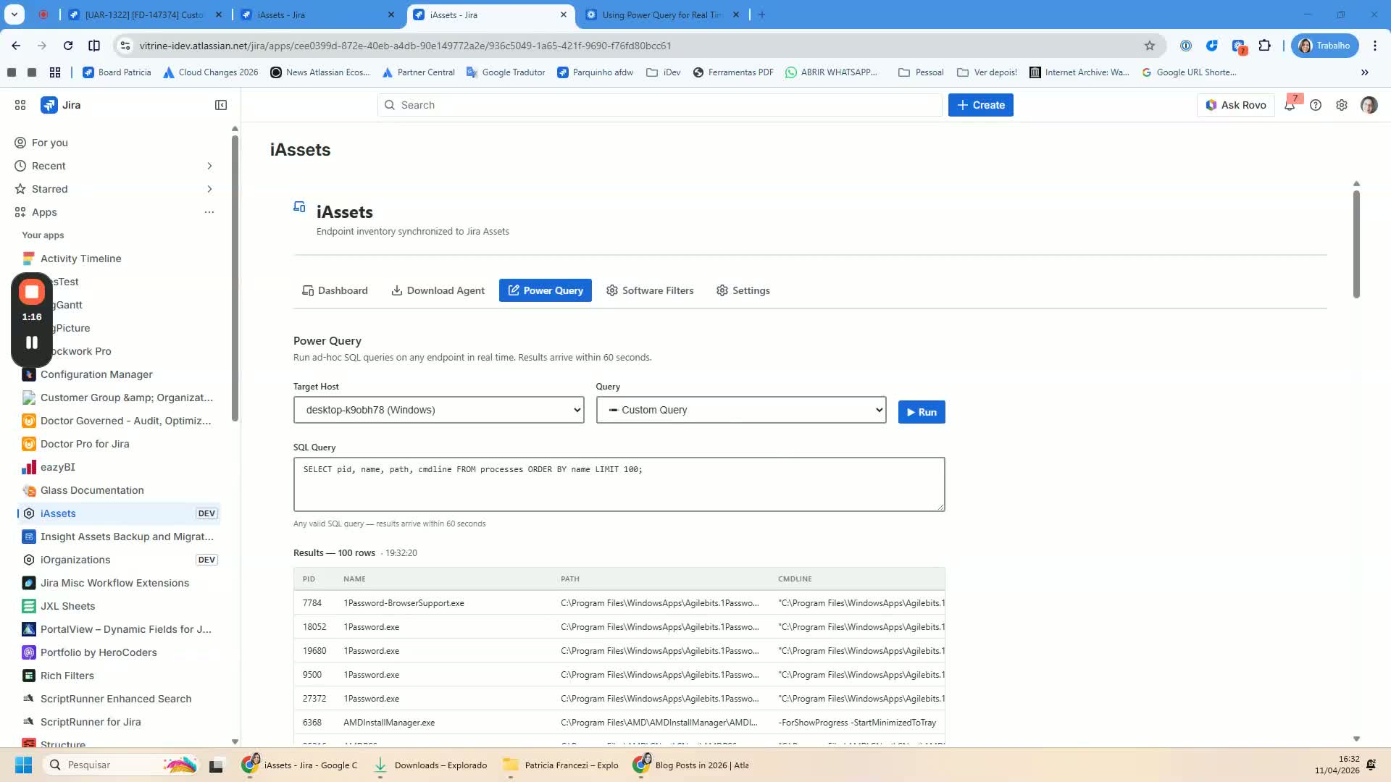Open the Pessoal bookmarks folder

921,72
